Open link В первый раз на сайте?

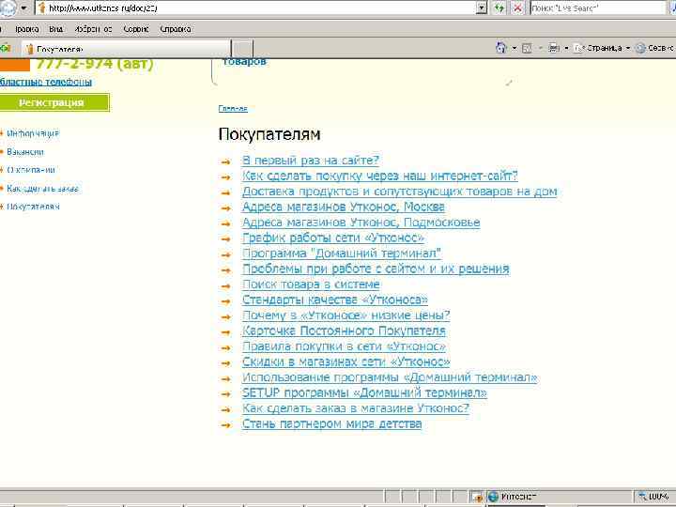(311, 161)
